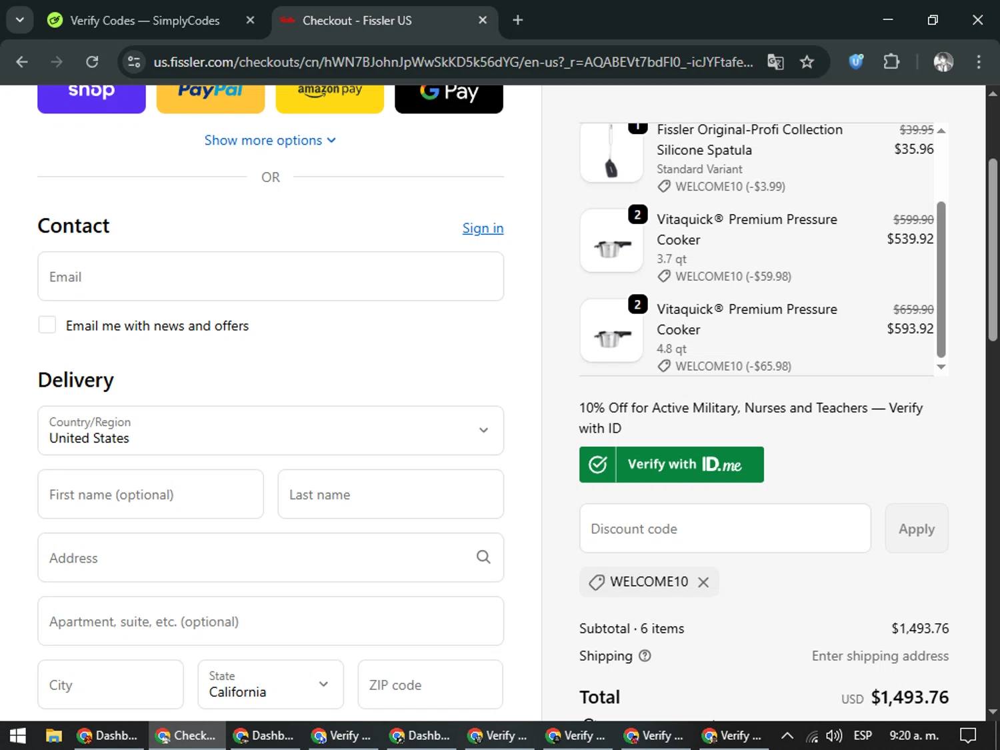Click WELCOME10 (-$59.98) discount tag text
The height and width of the screenshot is (750, 1000).
(x=733, y=277)
